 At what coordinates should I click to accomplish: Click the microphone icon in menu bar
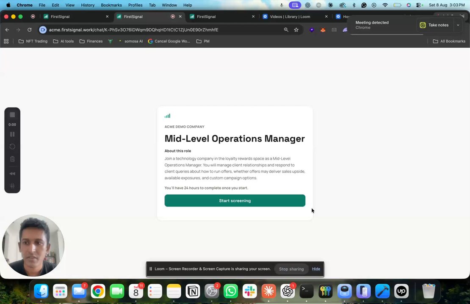(282, 5)
